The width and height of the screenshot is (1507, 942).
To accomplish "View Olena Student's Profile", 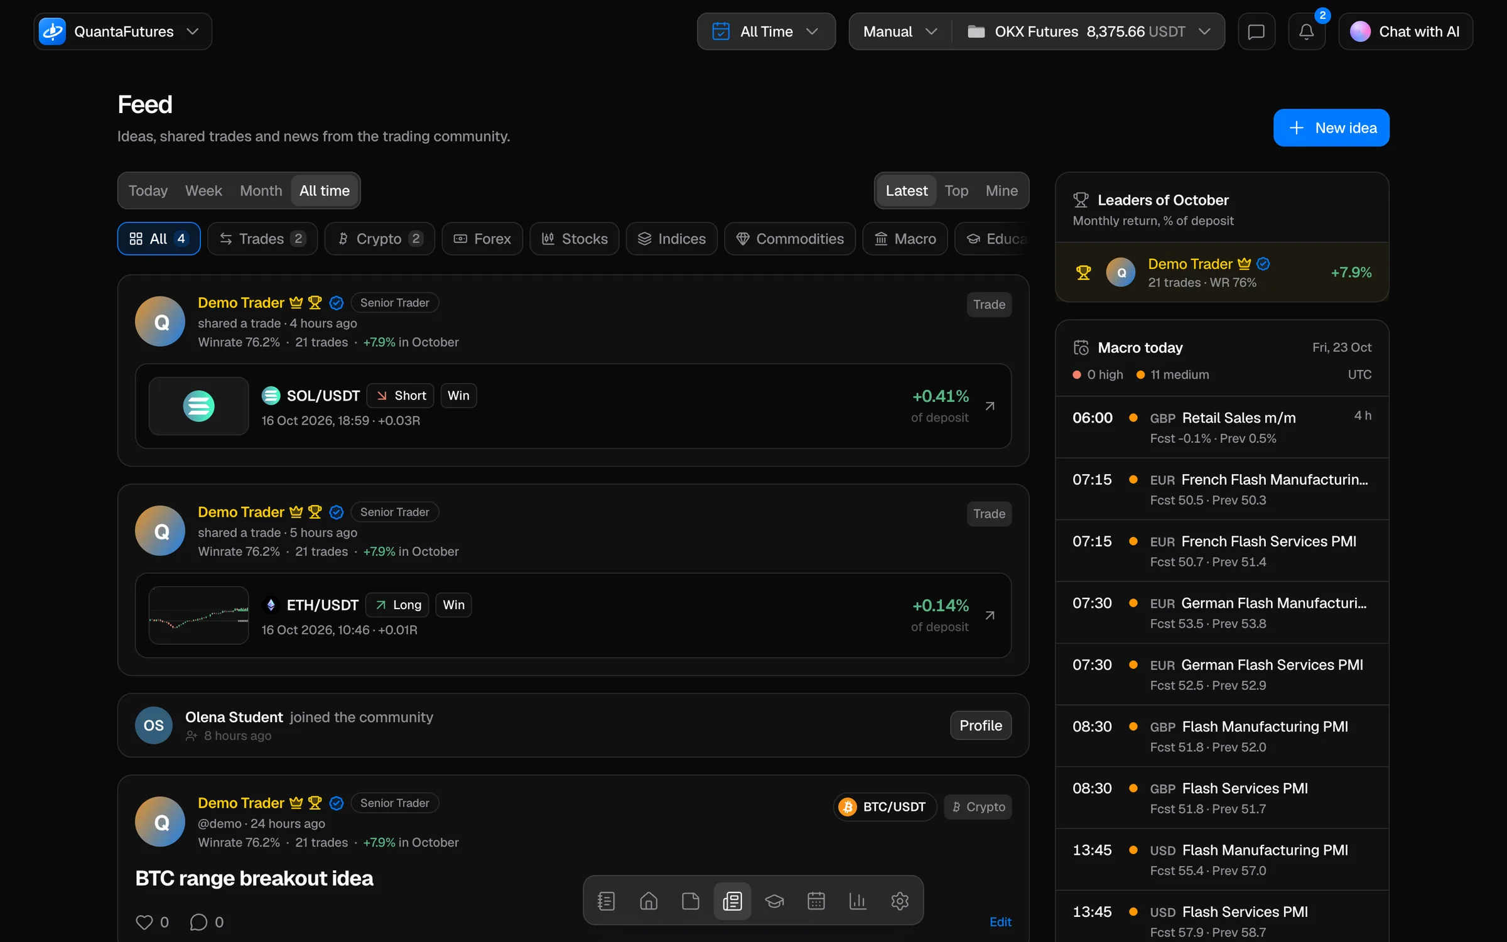I will [981, 725].
